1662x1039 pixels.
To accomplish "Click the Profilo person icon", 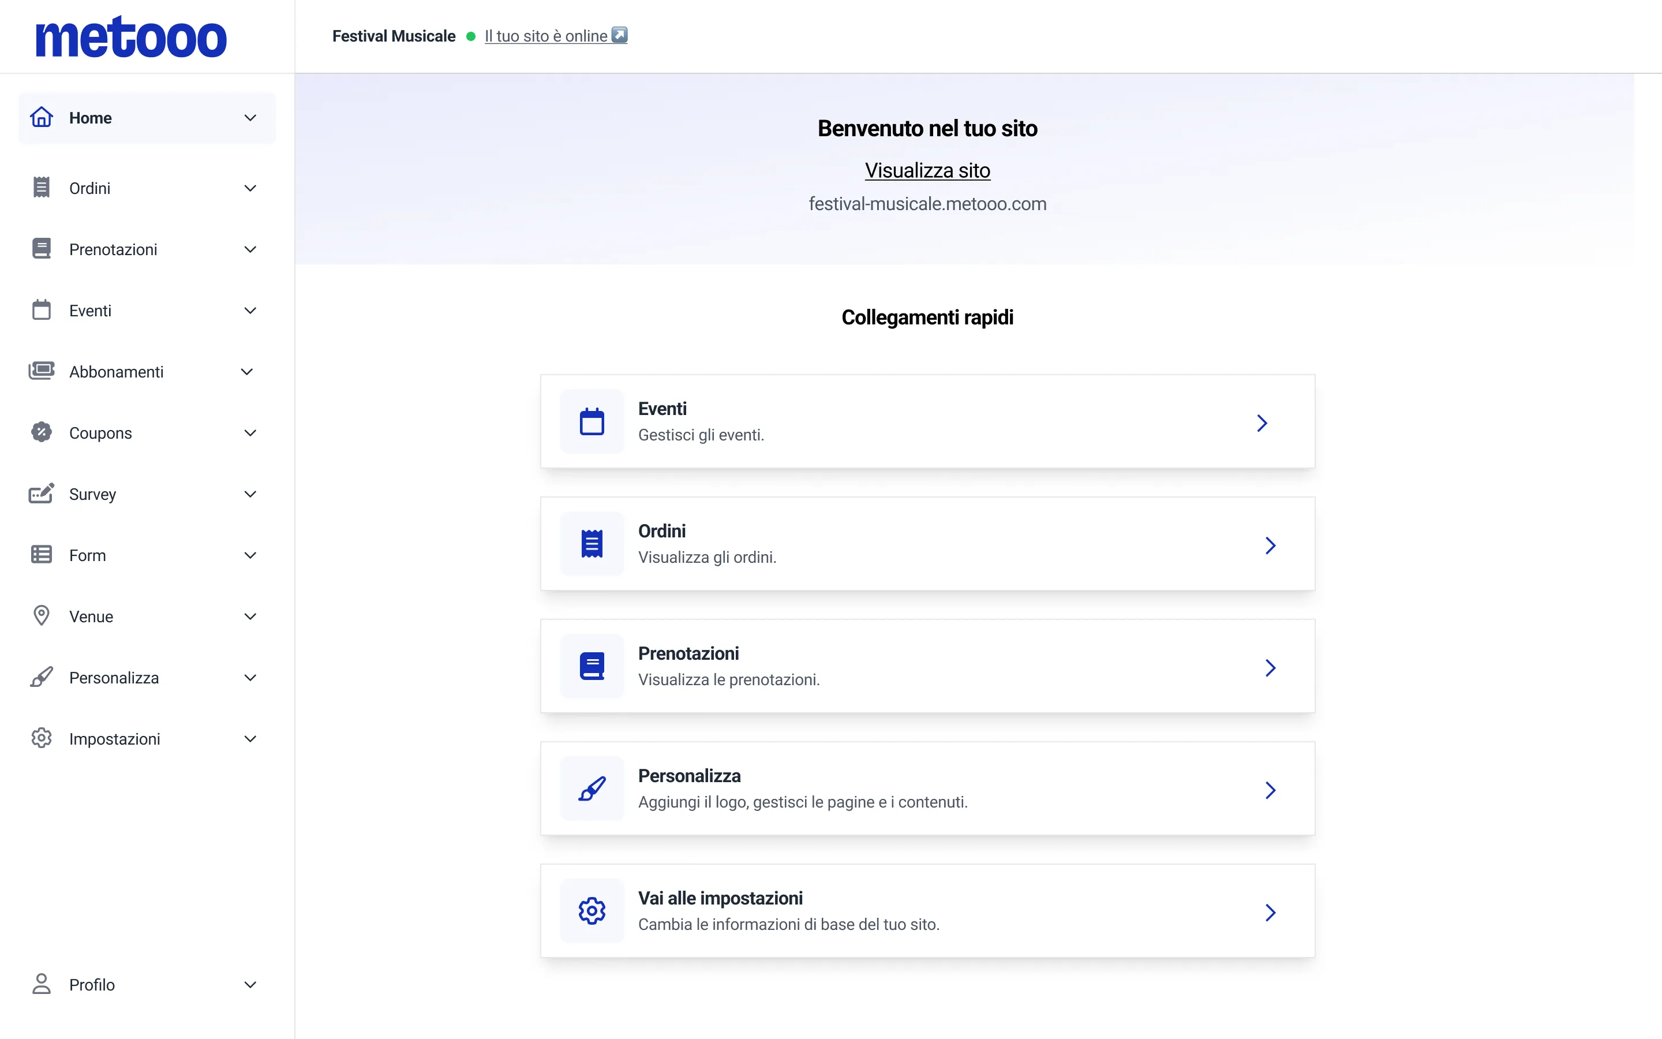I will pos(41,984).
